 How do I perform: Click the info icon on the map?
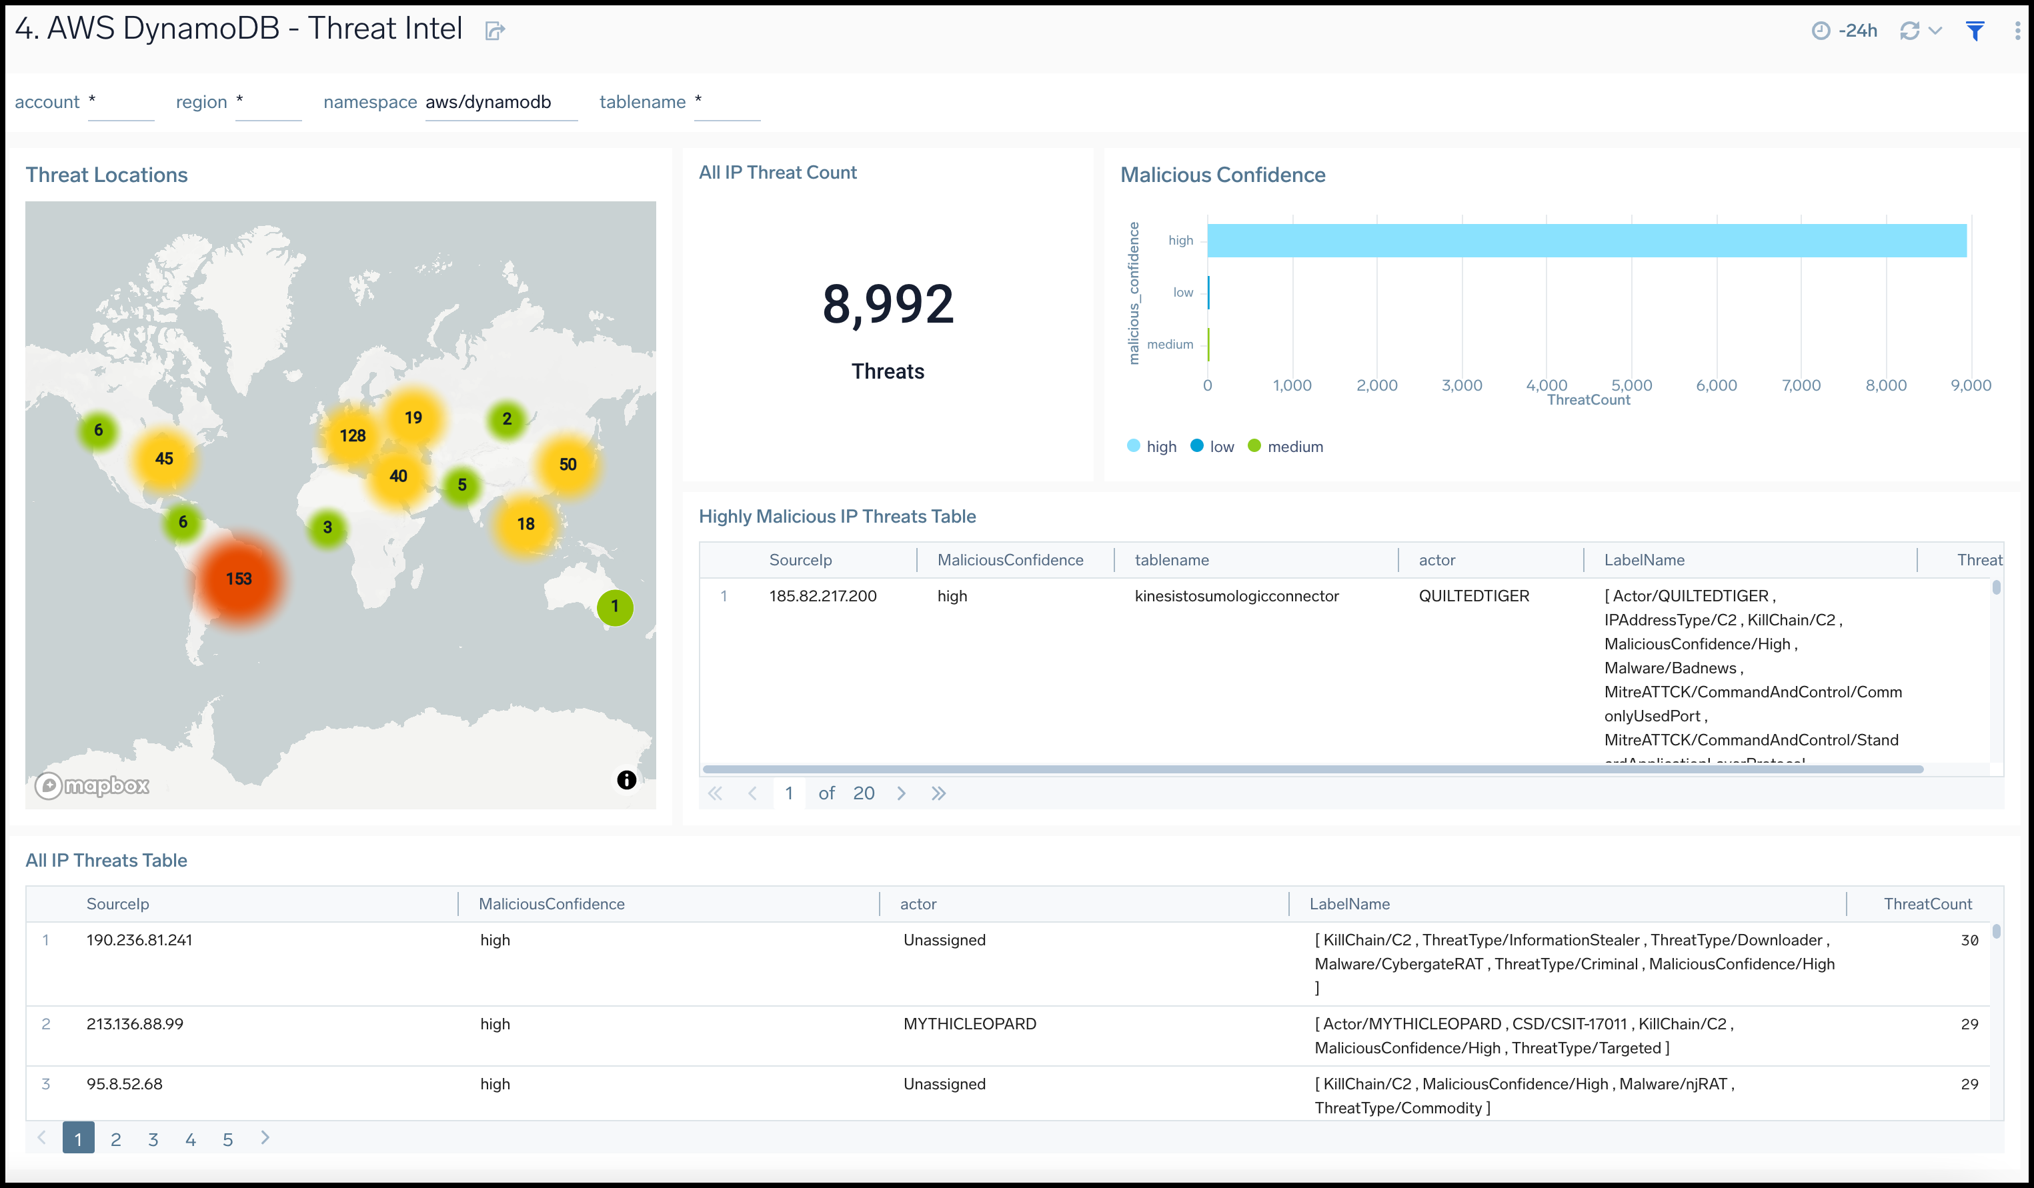[626, 779]
